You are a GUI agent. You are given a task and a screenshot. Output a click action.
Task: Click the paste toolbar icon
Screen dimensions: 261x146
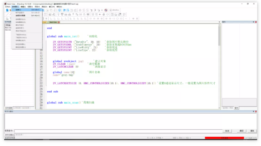(x=55, y=10)
